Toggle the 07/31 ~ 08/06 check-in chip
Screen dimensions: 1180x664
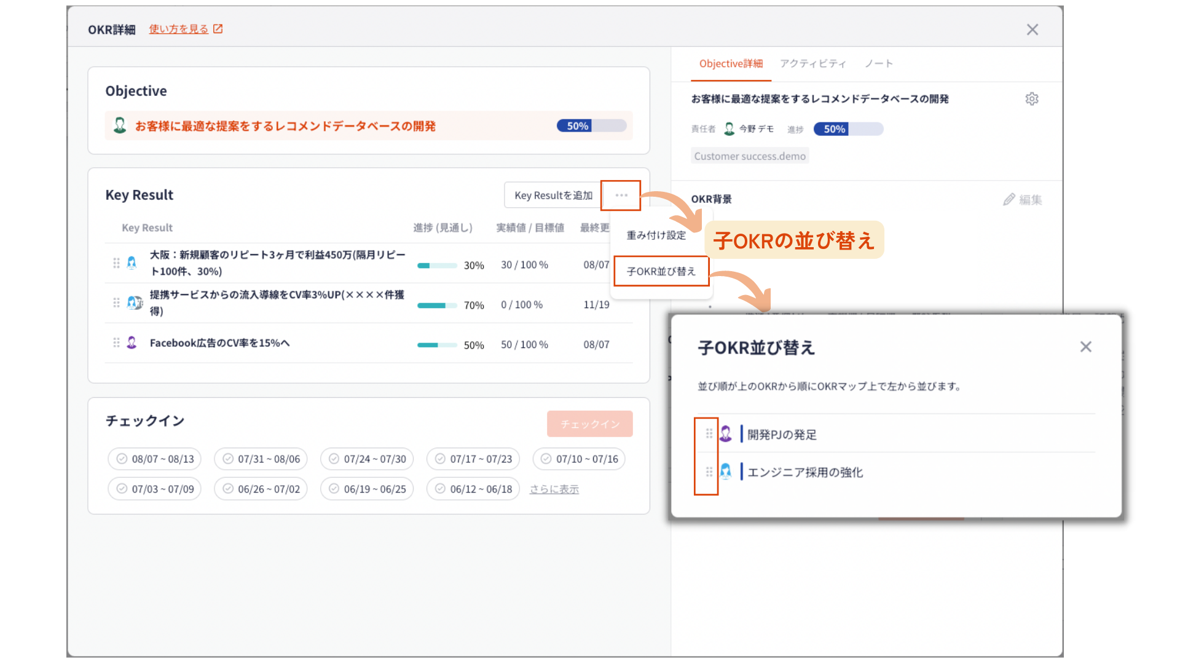261,459
